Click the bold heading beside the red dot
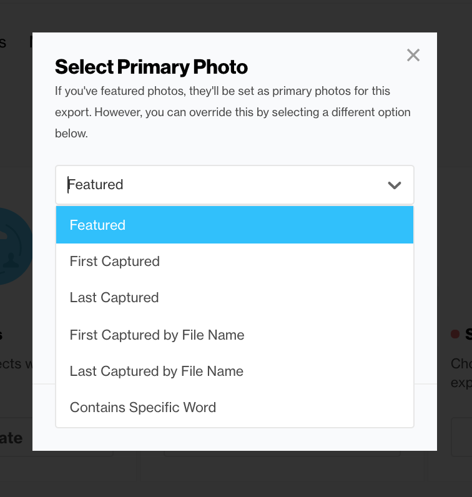The height and width of the screenshot is (497, 472). pyautogui.click(x=468, y=335)
